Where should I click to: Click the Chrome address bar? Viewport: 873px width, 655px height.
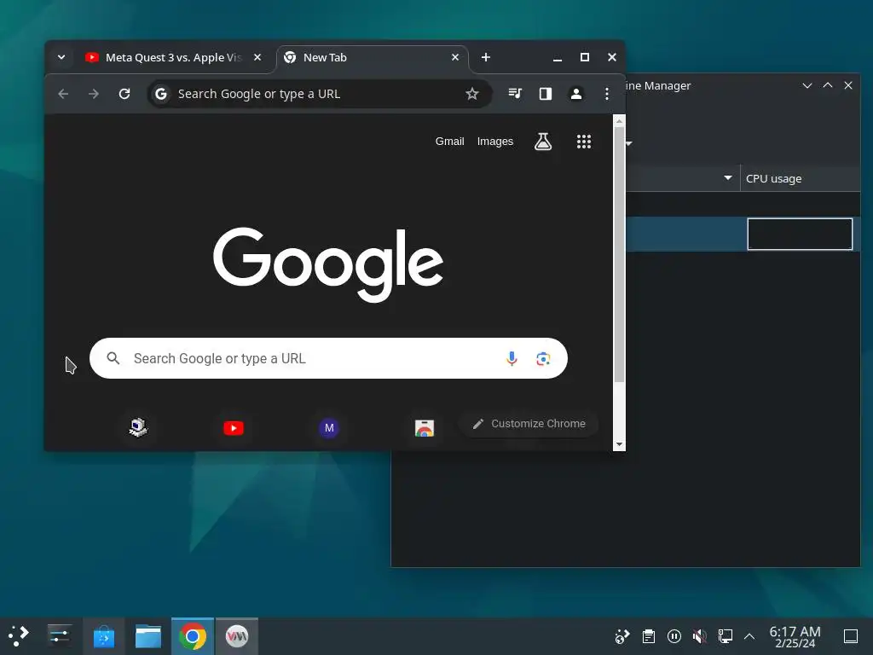(320, 94)
